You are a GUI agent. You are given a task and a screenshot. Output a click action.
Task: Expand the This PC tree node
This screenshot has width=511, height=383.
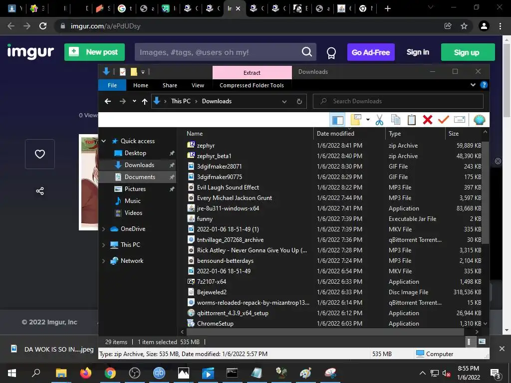coord(104,245)
